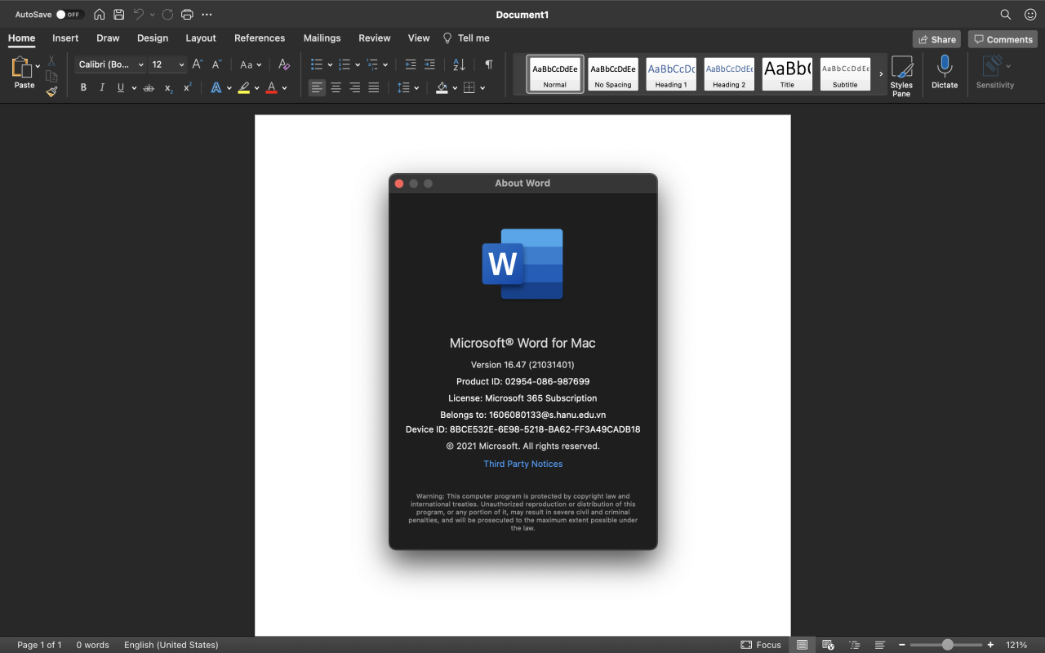Click the Numbering list icon
This screenshot has width=1045, height=653.
click(x=345, y=64)
